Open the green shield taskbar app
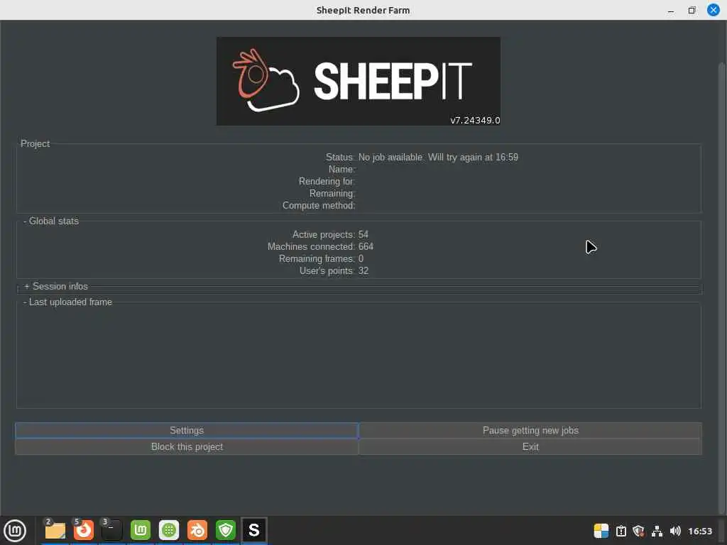 tap(225, 530)
